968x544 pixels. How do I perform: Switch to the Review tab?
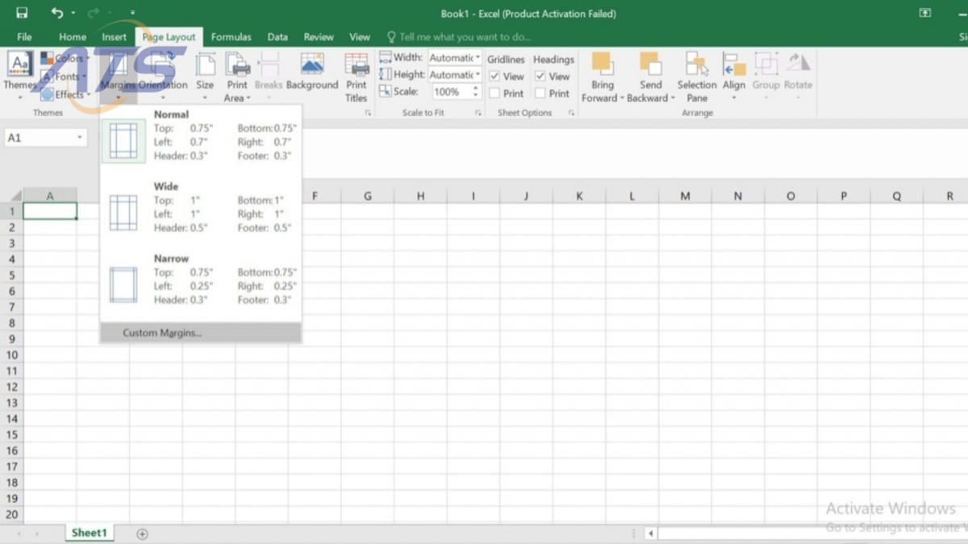(319, 37)
